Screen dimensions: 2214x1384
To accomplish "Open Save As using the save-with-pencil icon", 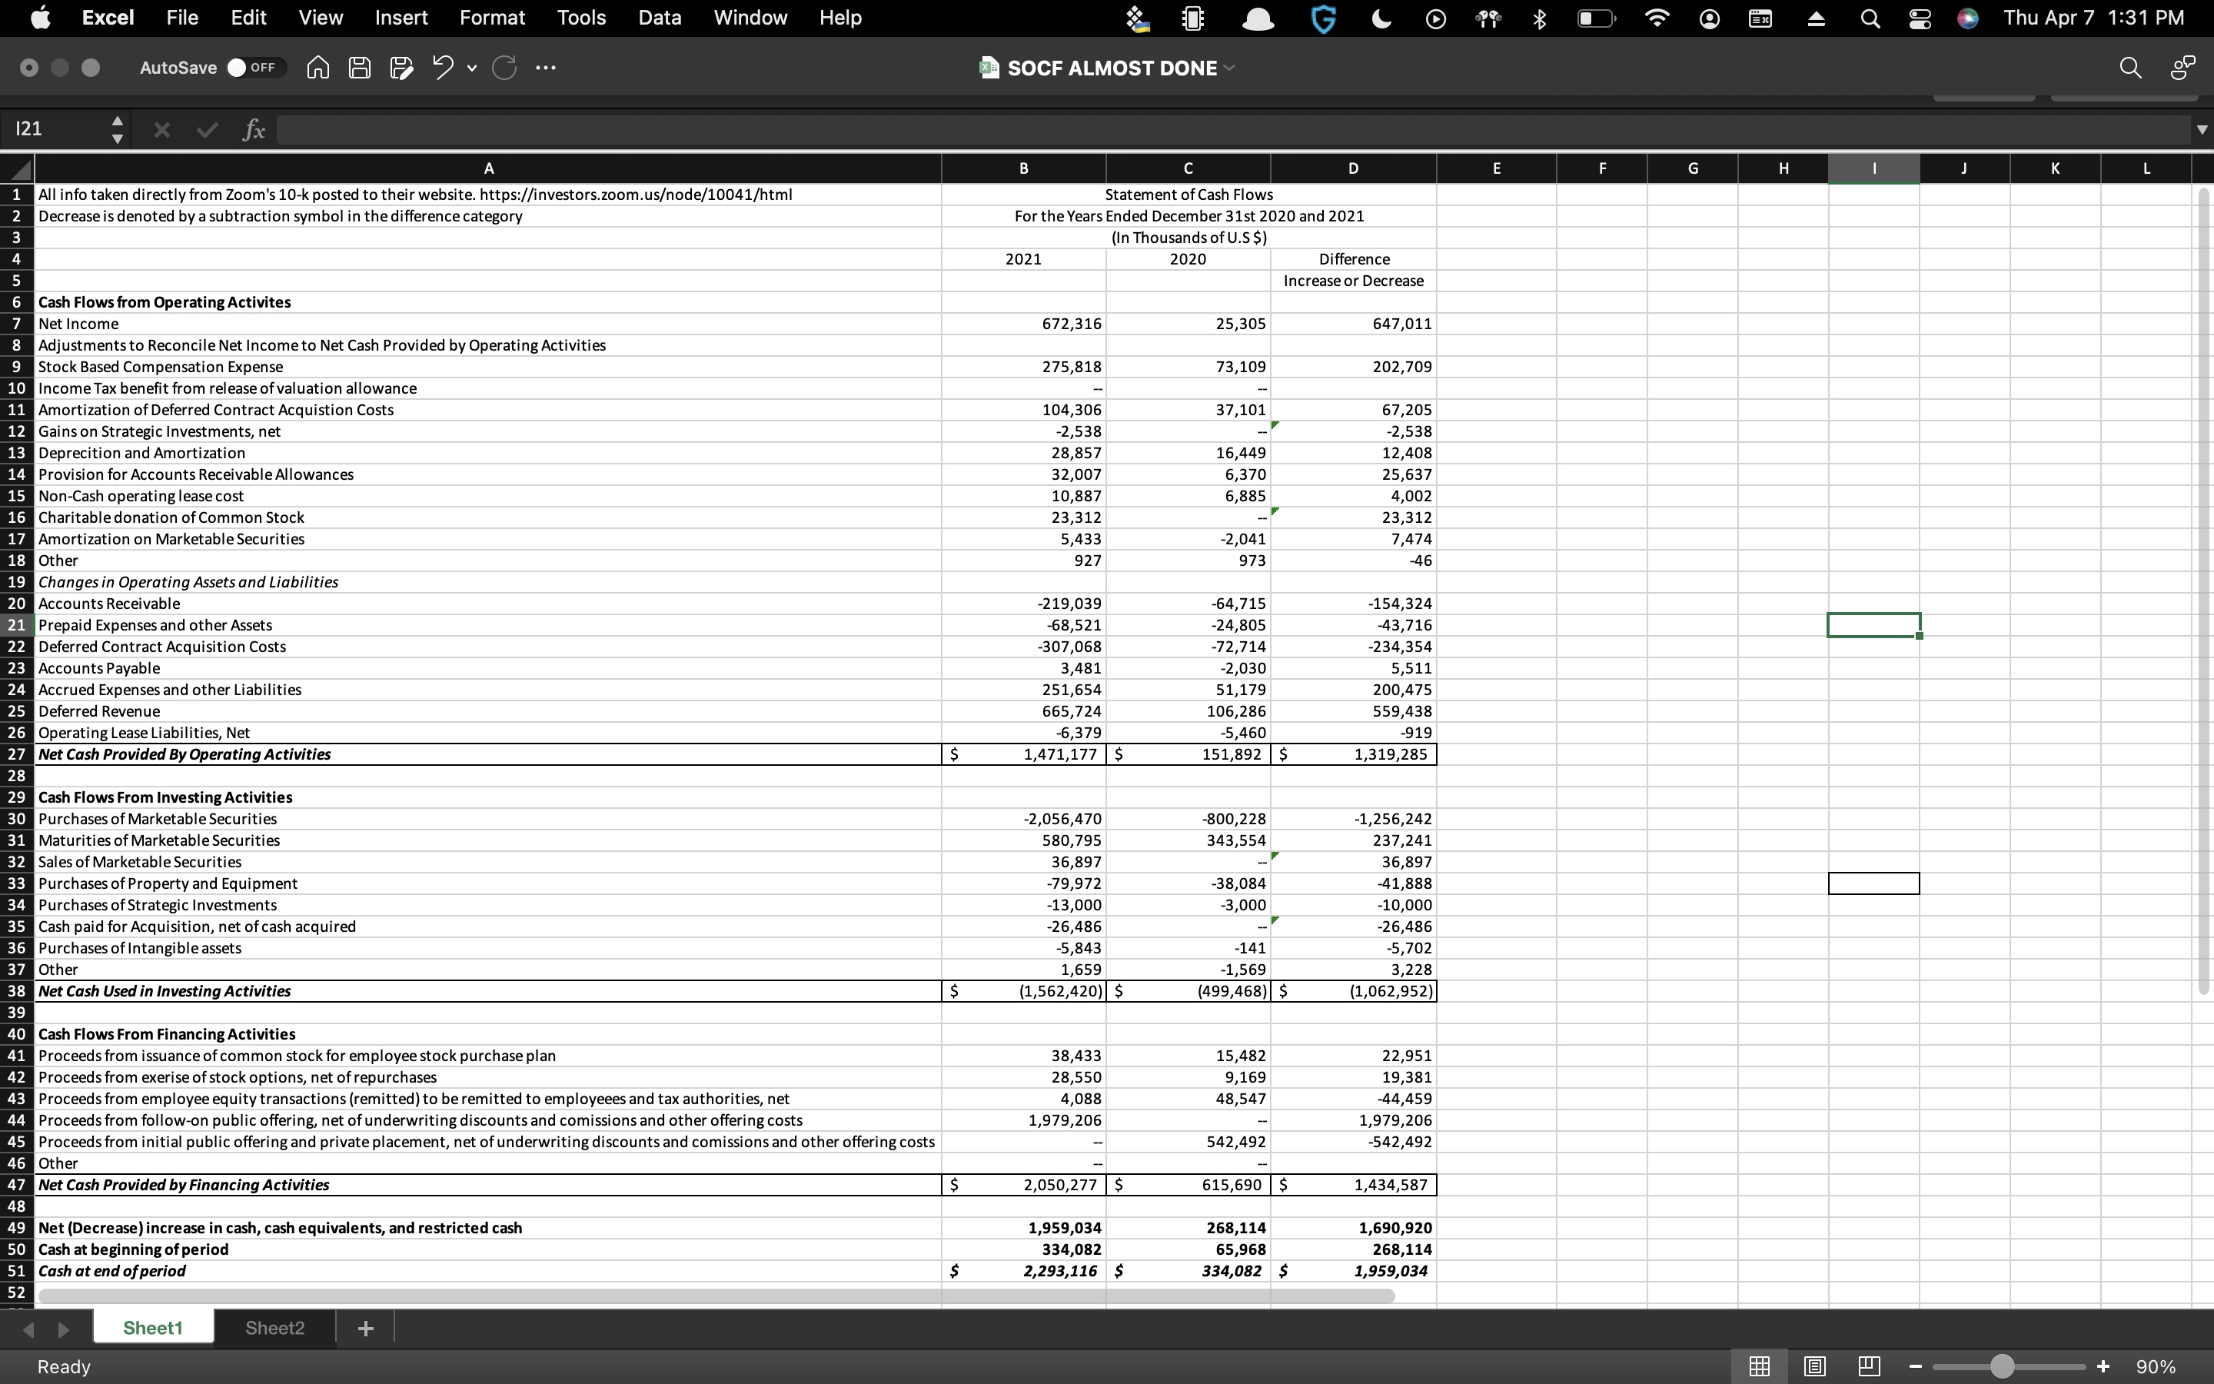I will [401, 67].
